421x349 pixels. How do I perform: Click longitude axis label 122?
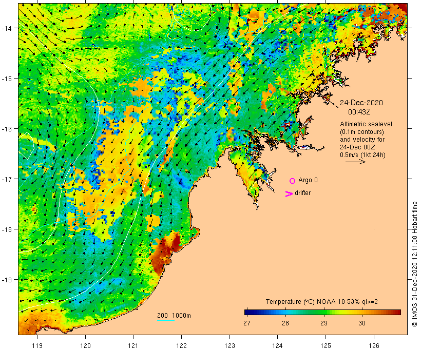[x=182, y=345]
